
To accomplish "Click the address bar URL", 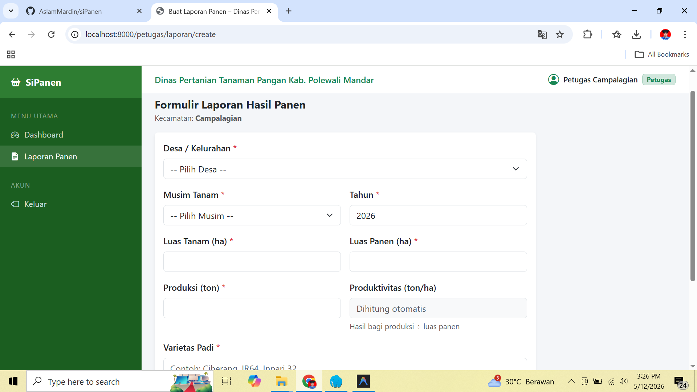I will tap(151, 34).
